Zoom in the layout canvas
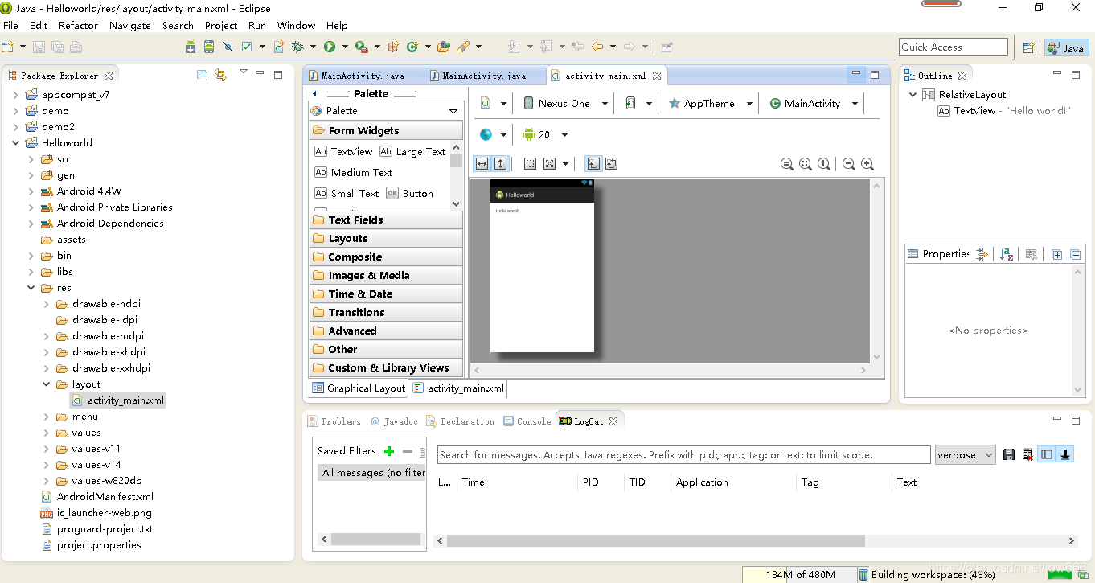This screenshot has height=583, width=1095. tap(867, 164)
